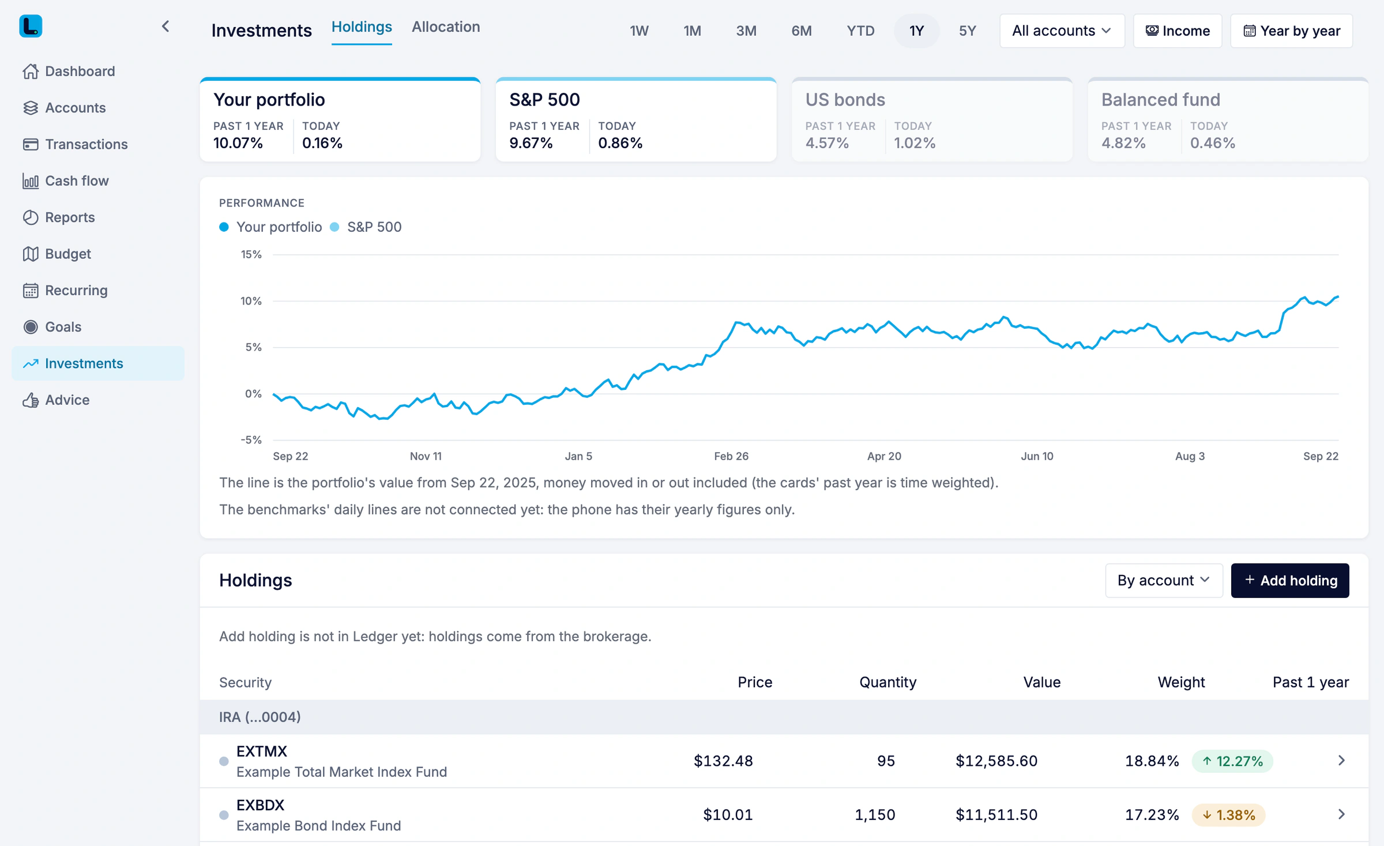
Task: Click the S&P 500 legend dot
Action: click(x=334, y=227)
